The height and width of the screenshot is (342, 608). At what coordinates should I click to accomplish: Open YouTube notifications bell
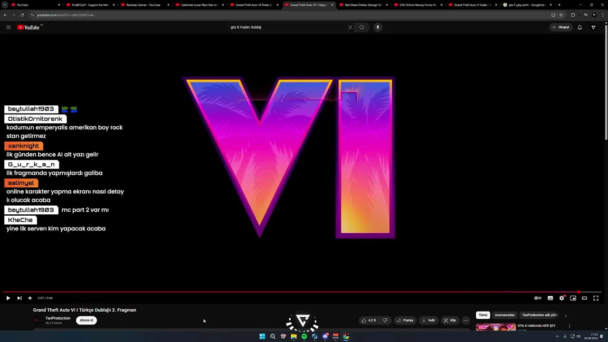click(x=579, y=27)
